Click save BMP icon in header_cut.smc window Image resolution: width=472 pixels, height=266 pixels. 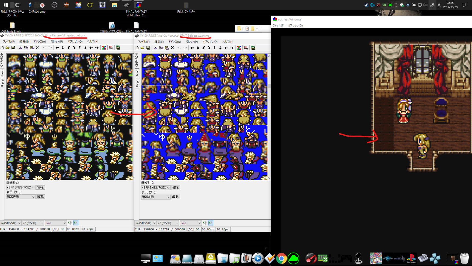(118, 48)
